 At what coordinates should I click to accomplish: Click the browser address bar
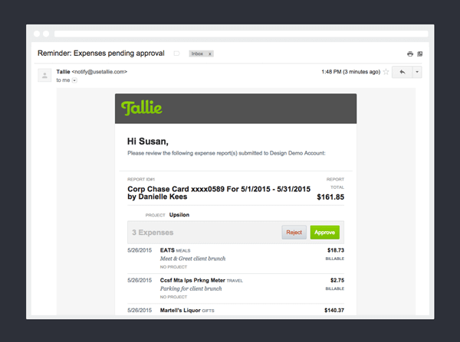coord(242,34)
